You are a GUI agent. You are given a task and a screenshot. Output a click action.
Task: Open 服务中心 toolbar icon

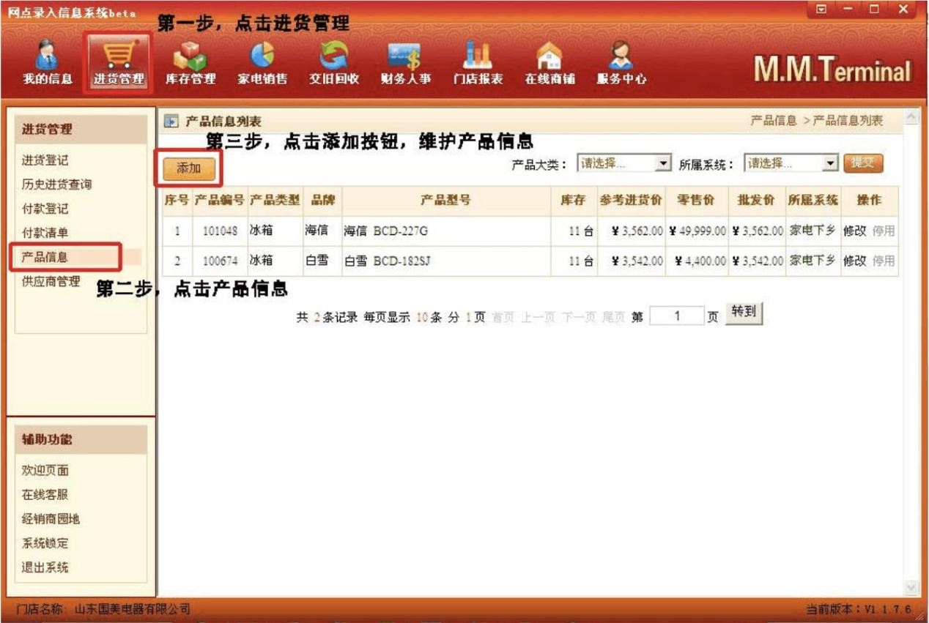621,64
